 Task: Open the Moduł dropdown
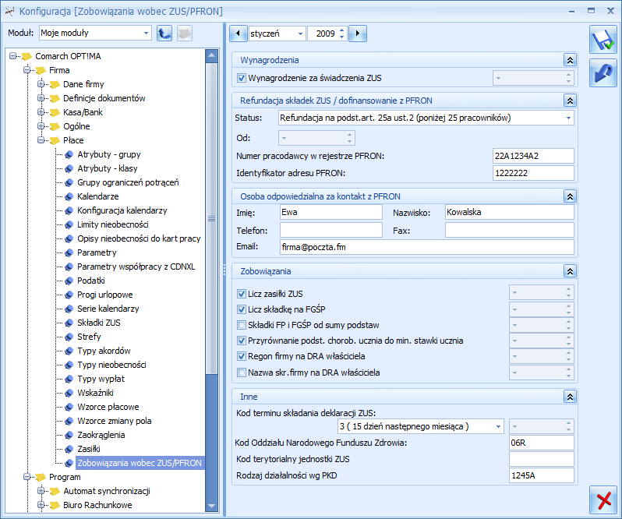click(146, 34)
